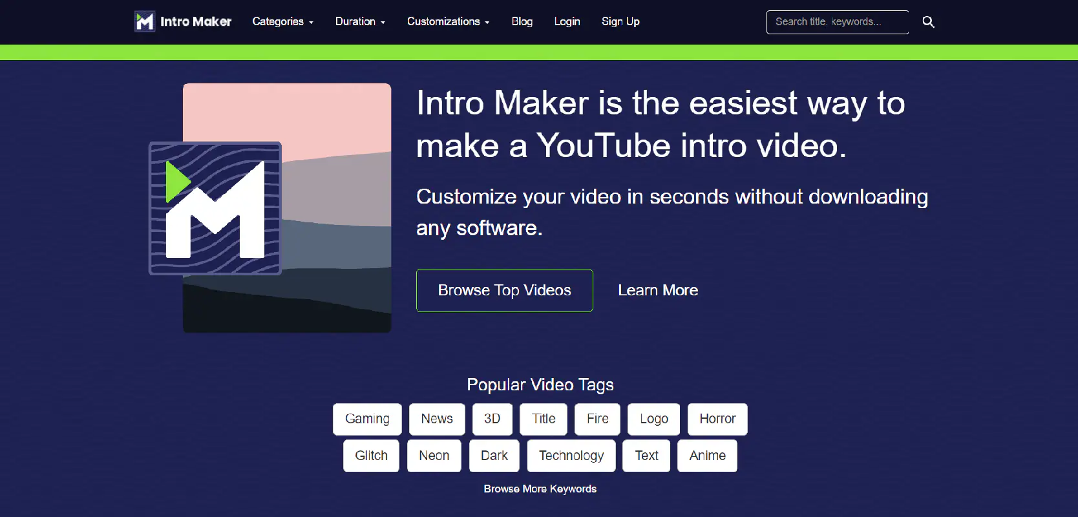Focus the search title, keywords field

pyautogui.click(x=838, y=22)
